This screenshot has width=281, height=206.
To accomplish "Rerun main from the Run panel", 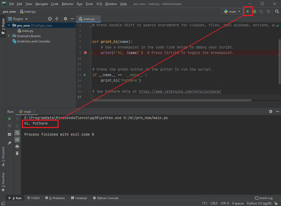I will point(9,118).
